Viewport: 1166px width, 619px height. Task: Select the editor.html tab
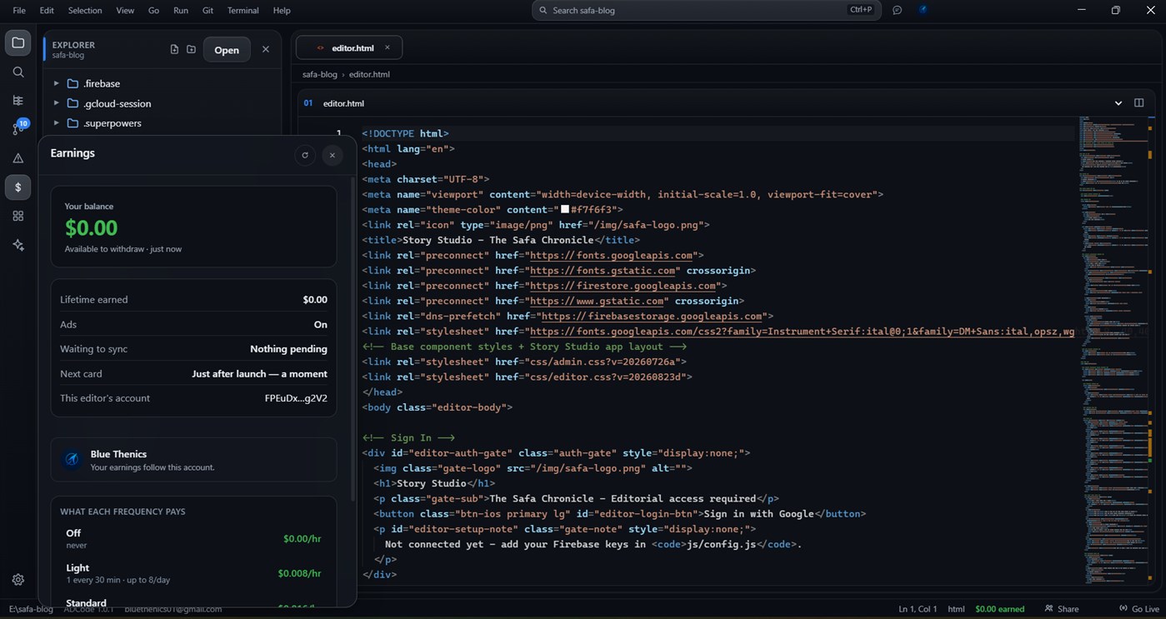pyautogui.click(x=349, y=47)
